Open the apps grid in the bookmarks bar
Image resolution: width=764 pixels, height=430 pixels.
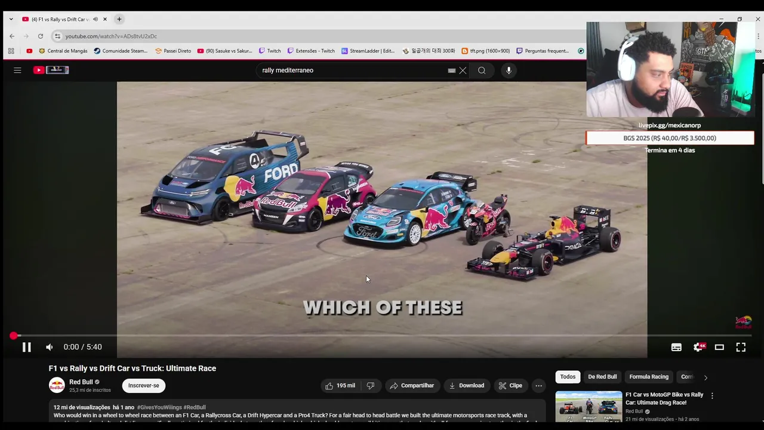pyautogui.click(x=11, y=51)
